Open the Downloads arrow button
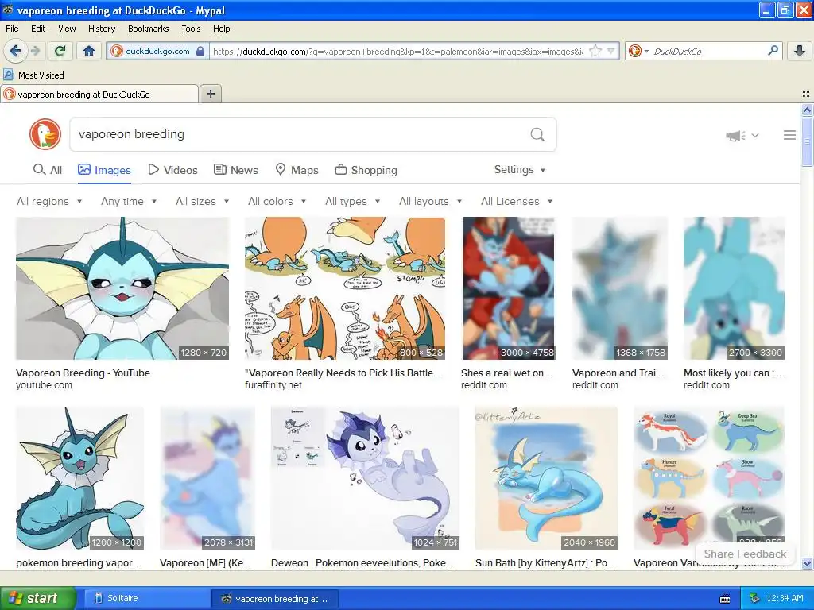This screenshot has height=610, width=814. [800, 51]
